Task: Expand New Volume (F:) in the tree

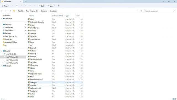Action: pos(2,63)
